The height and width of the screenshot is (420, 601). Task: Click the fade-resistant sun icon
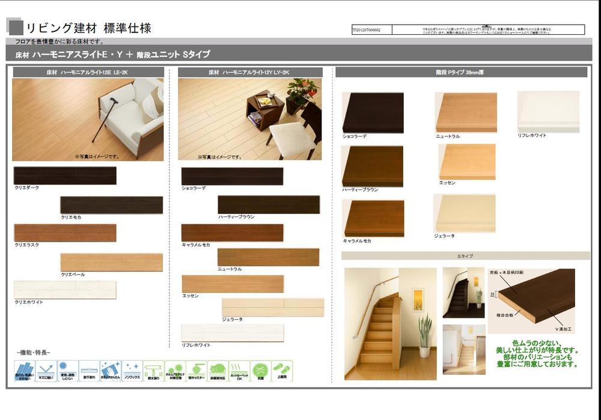point(67,371)
